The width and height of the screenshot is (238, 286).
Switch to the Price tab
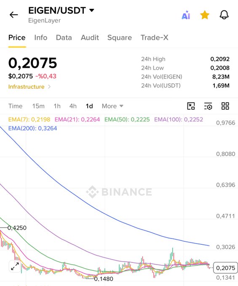pyautogui.click(x=17, y=37)
